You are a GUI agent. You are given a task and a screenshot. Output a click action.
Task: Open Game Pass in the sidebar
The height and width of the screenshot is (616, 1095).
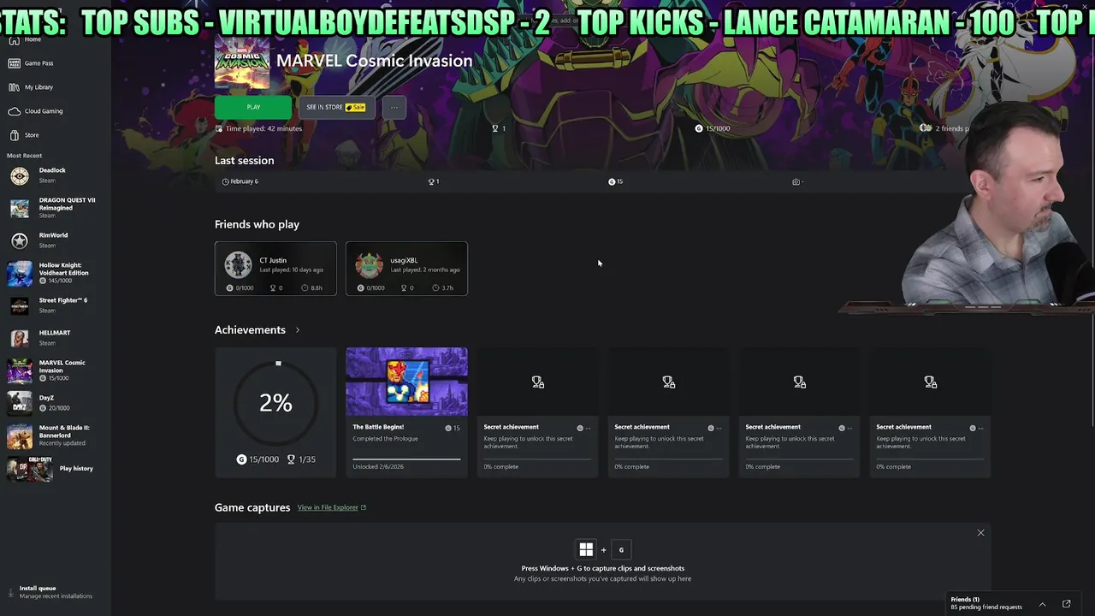(x=38, y=63)
